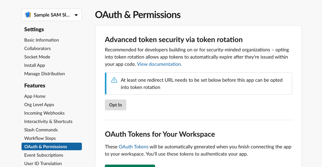Image resolution: width=322 pixels, height=167 pixels.
Task: Click the warning triangle icon in the alert
Action: pyautogui.click(x=114, y=80)
